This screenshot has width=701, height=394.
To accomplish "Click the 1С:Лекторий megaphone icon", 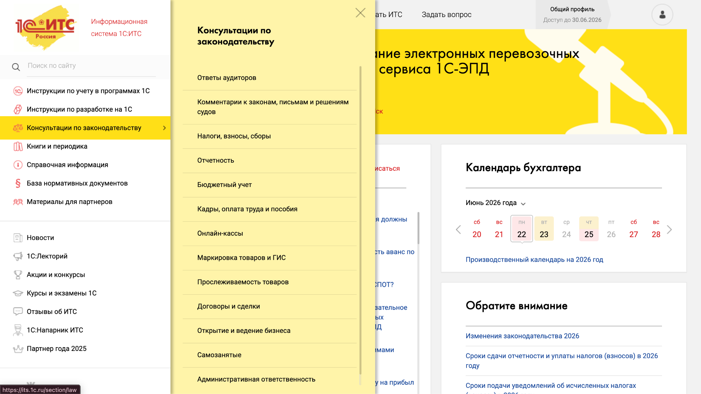I will pos(18,256).
